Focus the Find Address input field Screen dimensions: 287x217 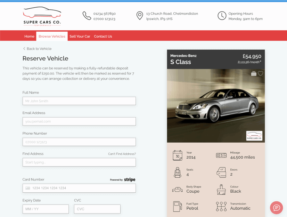(79, 162)
